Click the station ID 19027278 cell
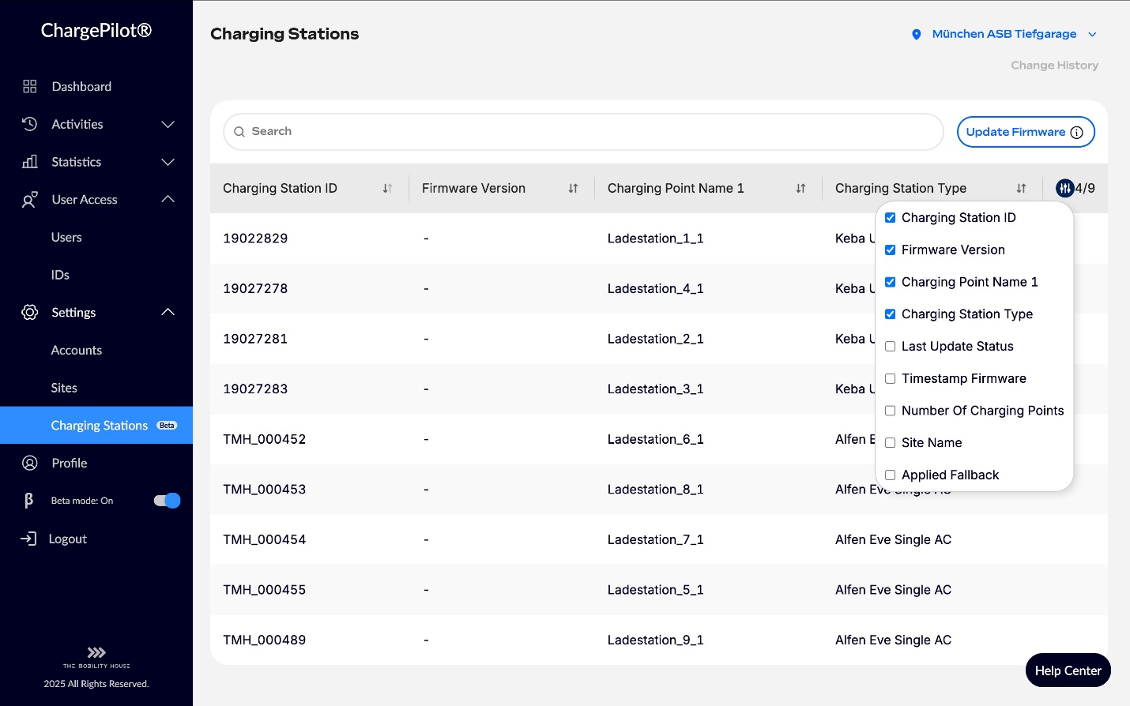This screenshot has height=706, width=1130. pos(255,288)
